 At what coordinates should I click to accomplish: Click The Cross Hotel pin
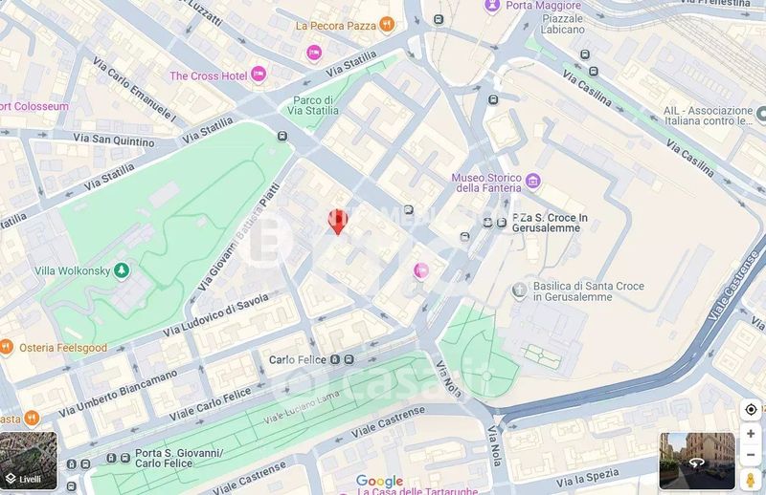click(259, 75)
